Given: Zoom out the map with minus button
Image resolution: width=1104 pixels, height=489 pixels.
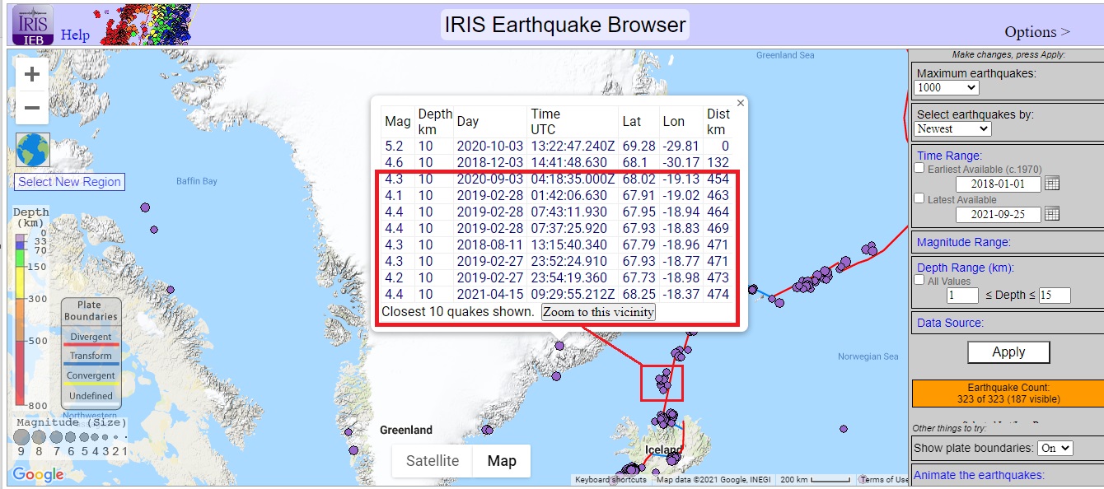Looking at the screenshot, I should pyautogui.click(x=32, y=108).
